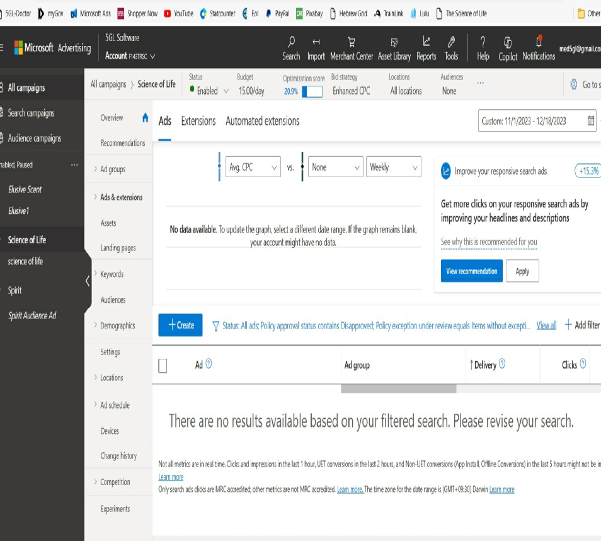Open Experiments in the campaign menu
Image resolution: width=601 pixels, height=541 pixels.
point(115,509)
